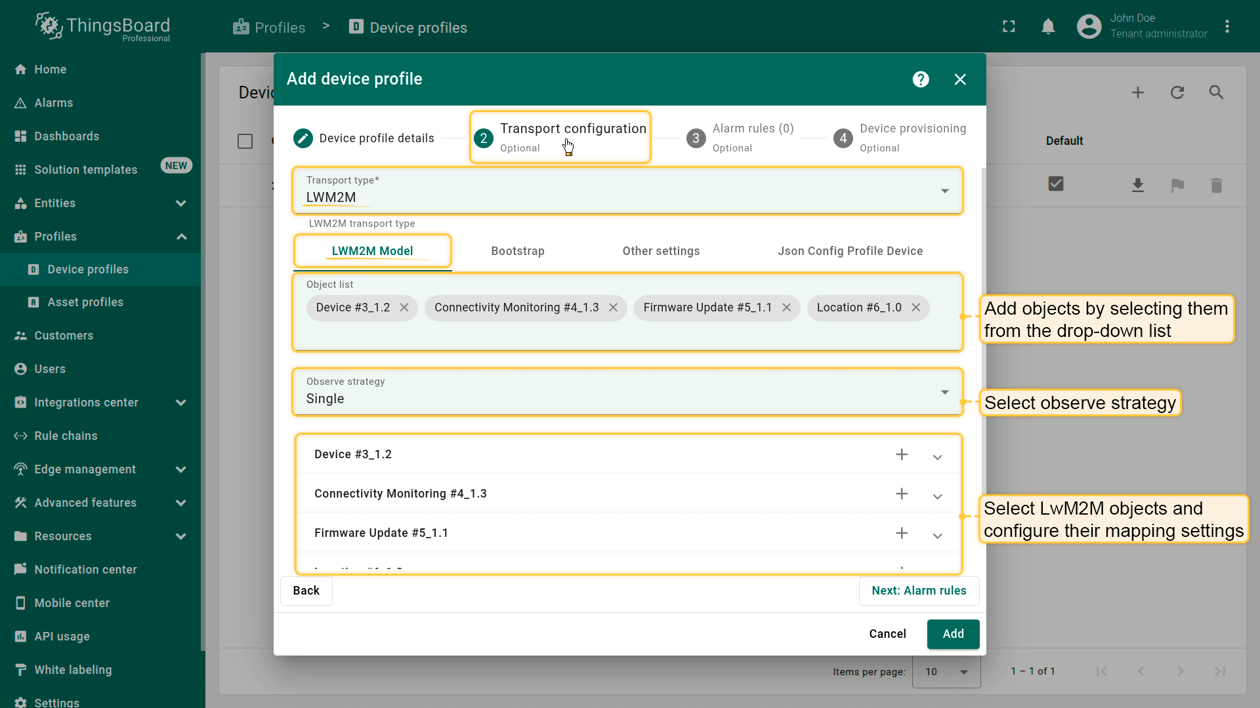
Task: Remove Device #3_1.2 chip from object list
Action: [x=404, y=307]
